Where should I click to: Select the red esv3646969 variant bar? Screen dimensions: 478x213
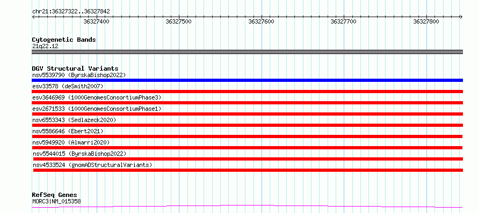[247, 103]
